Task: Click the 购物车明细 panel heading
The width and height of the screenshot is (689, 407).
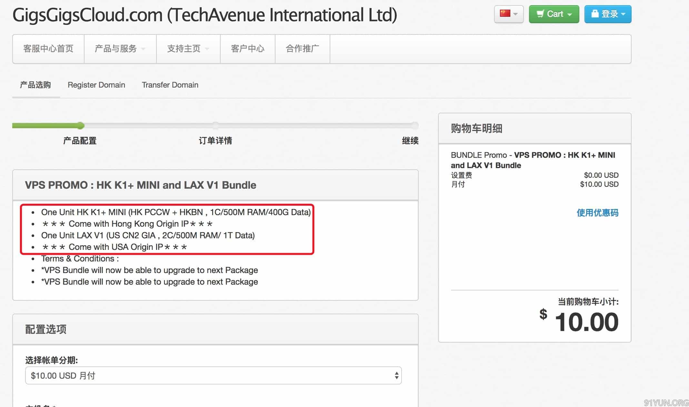Action: (x=476, y=128)
